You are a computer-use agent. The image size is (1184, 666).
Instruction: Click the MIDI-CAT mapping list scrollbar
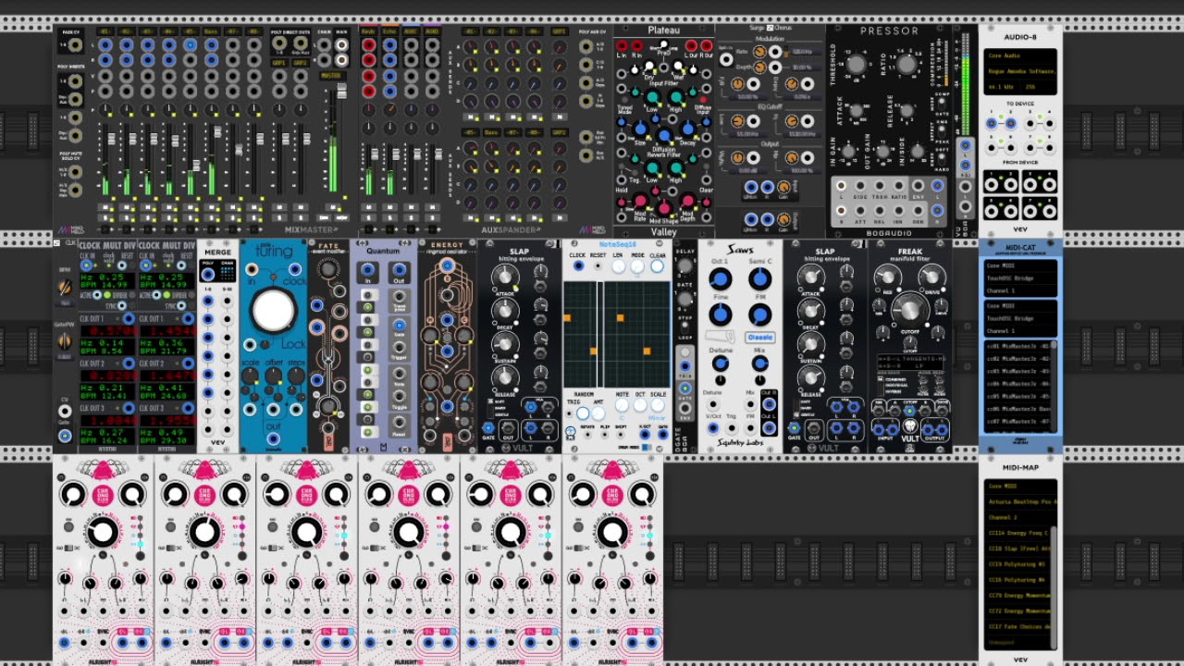coord(1053,387)
